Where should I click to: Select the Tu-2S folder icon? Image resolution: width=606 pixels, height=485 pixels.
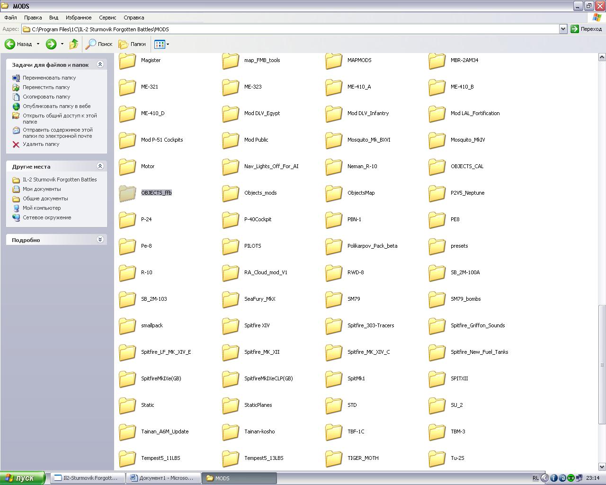[437, 458]
